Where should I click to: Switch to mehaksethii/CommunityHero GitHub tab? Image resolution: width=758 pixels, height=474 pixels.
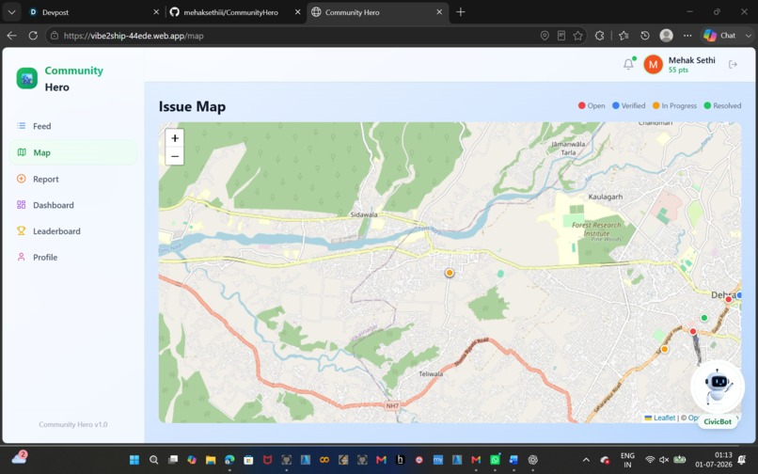pyautogui.click(x=236, y=12)
